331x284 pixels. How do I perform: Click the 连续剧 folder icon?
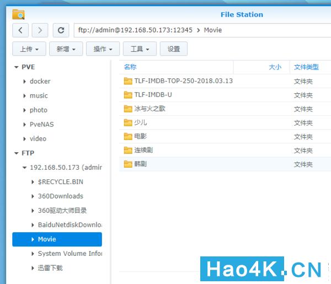[x=128, y=150]
